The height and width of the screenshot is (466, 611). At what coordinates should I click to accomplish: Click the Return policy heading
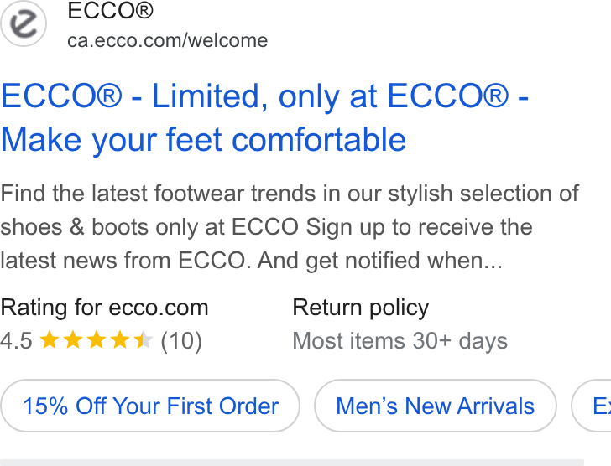click(x=361, y=308)
